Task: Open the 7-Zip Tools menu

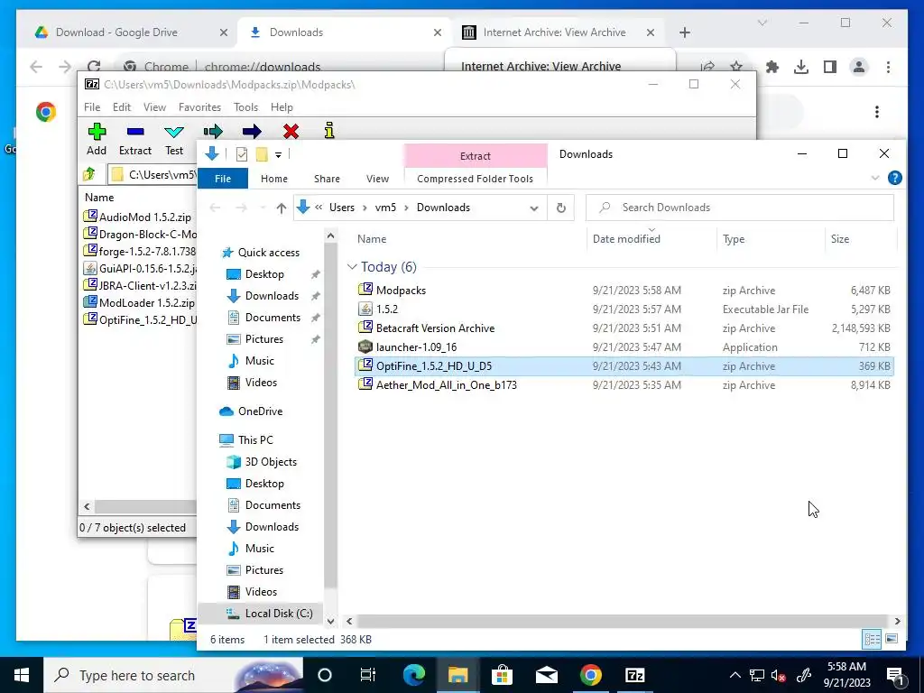Action: (245, 106)
